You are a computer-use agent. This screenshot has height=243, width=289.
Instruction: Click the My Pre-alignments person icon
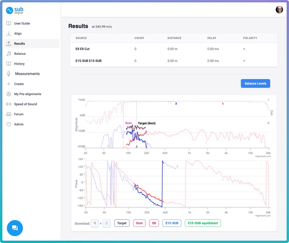click(x=8, y=94)
